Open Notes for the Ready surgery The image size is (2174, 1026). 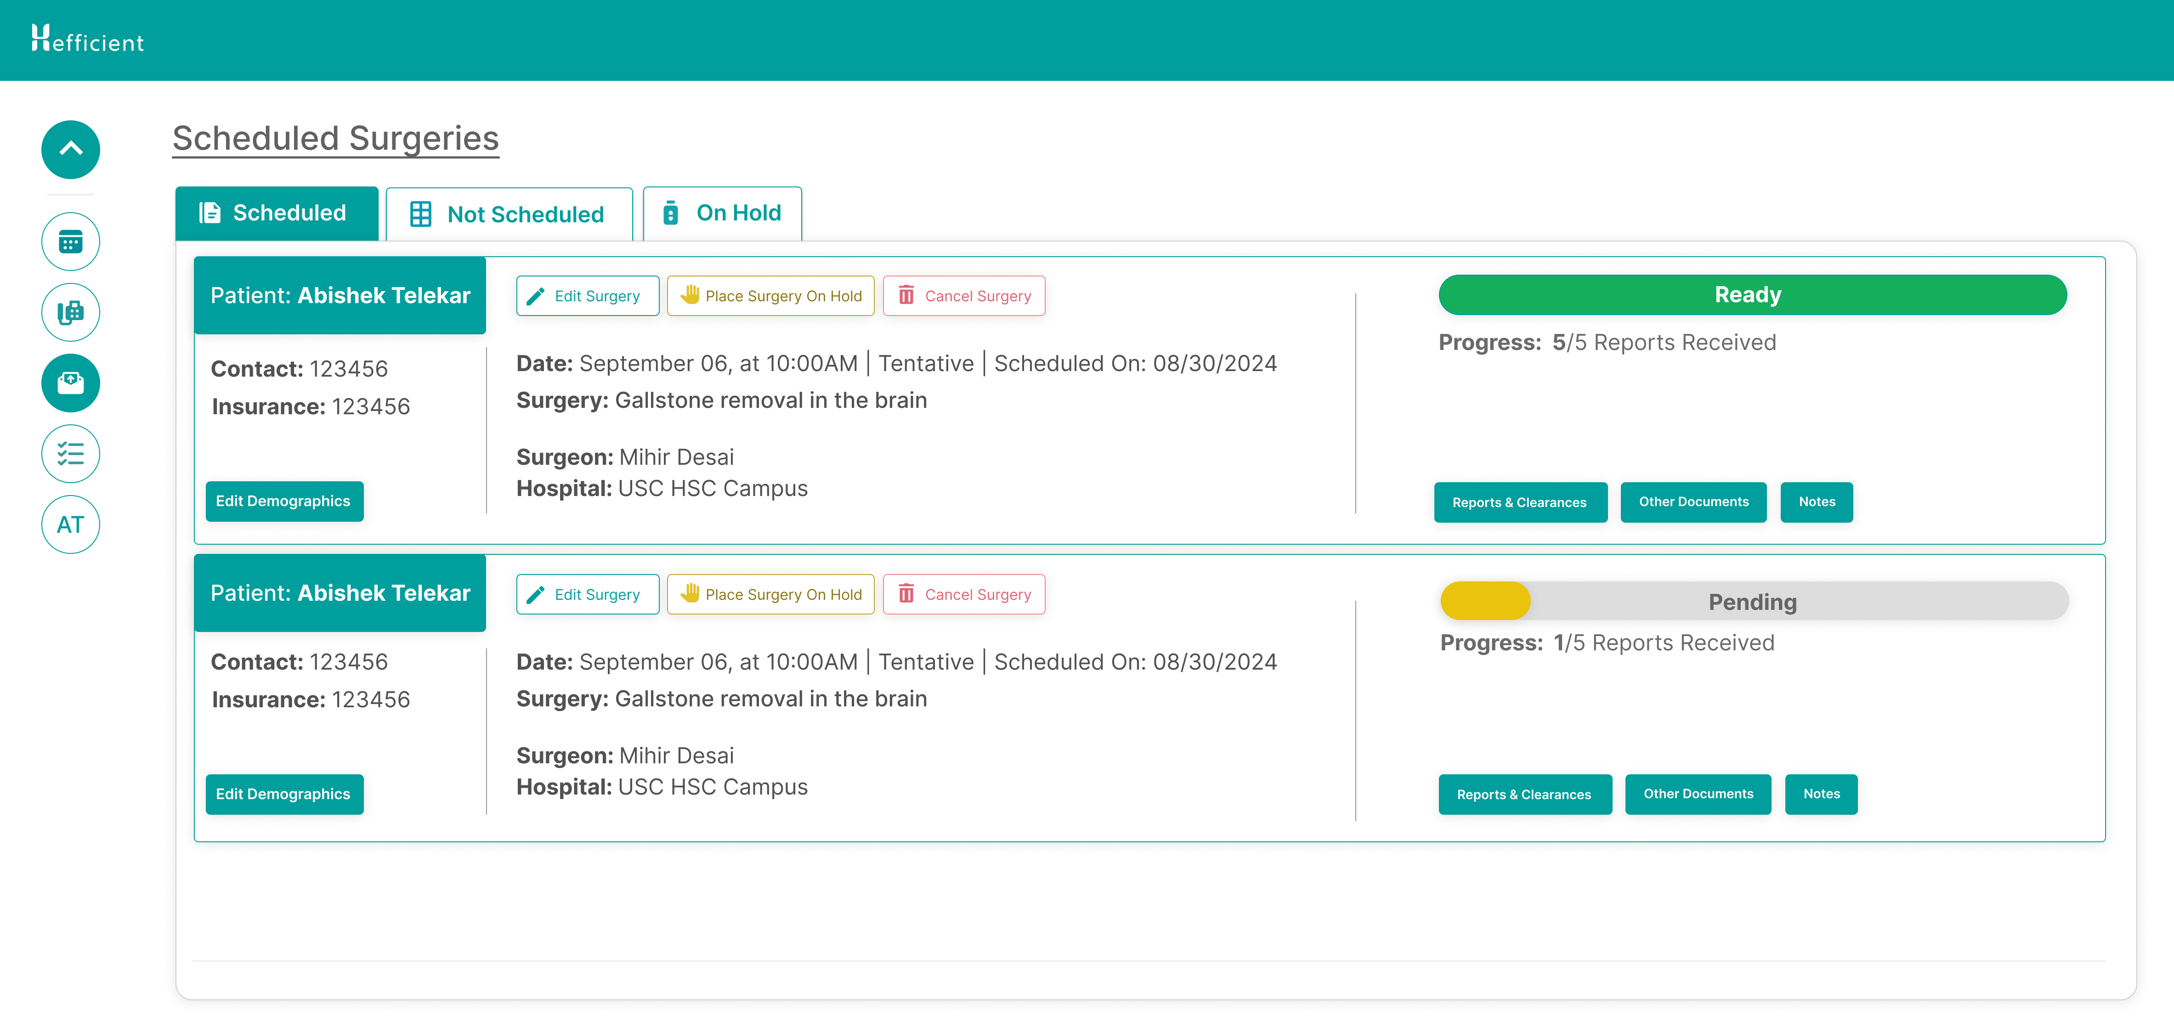click(x=1817, y=502)
